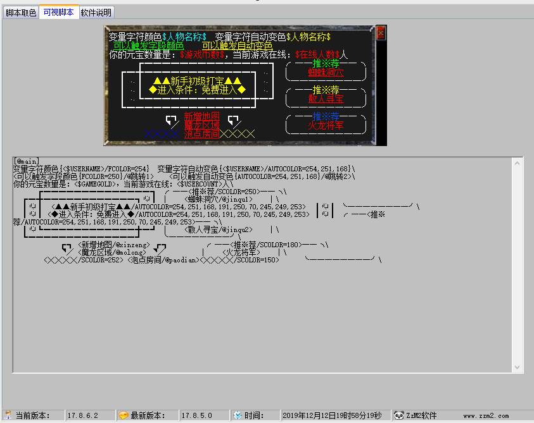Click the yellow 可以触发自动变色 link
This screenshot has width=534, height=423.
tap(237, 46)
